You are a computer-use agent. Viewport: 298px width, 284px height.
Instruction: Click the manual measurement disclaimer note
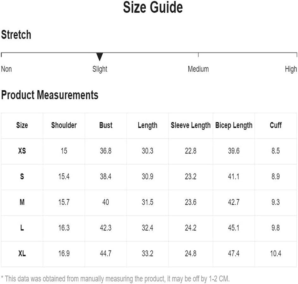point(115,279)
